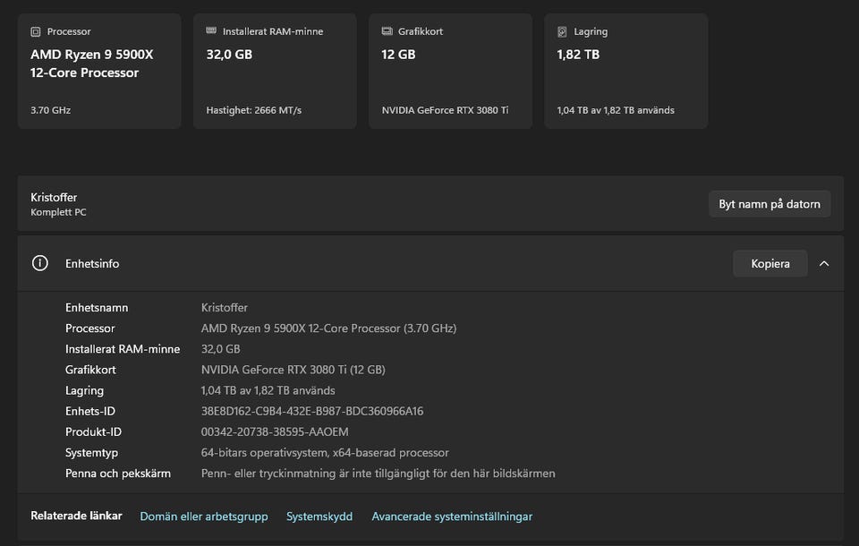Click the Enhetsinfo header title
This screenshot has height=546, width=859.
tap(92, 264)
